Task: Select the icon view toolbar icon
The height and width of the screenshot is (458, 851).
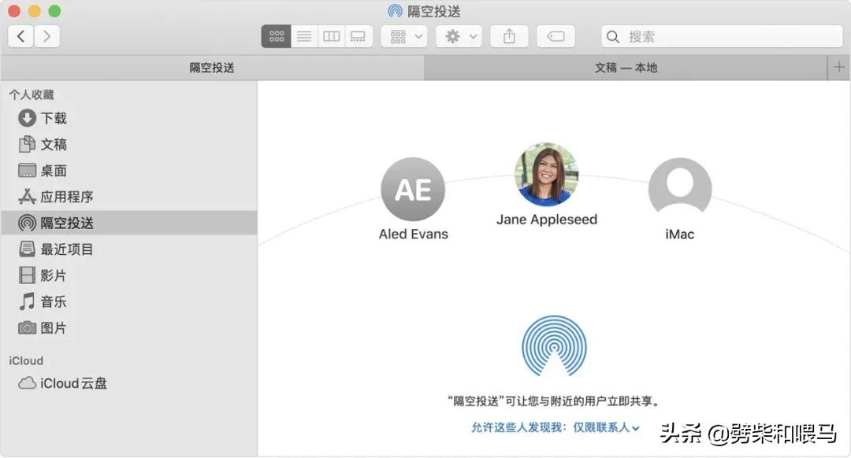Action: tap(275, 35)
